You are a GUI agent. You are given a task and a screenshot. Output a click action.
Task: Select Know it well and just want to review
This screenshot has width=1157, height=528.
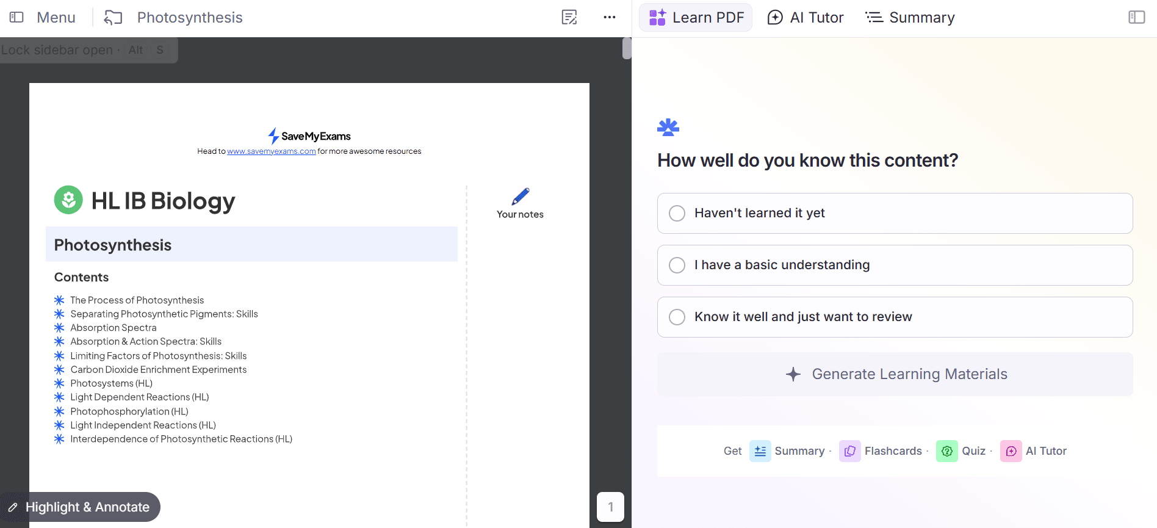pyautogui.click(x=895, y=317)
